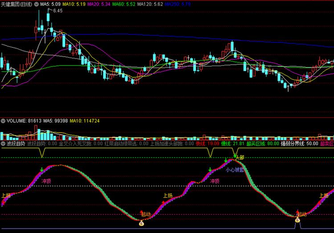This screenshot has height=233, width=334.
Task: Click the first 起动 start signal label
Action: [x=146, y=214]
